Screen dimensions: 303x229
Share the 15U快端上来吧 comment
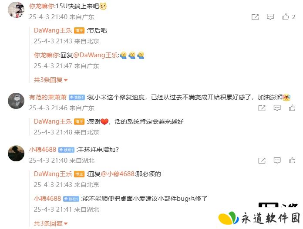(255, 17)
